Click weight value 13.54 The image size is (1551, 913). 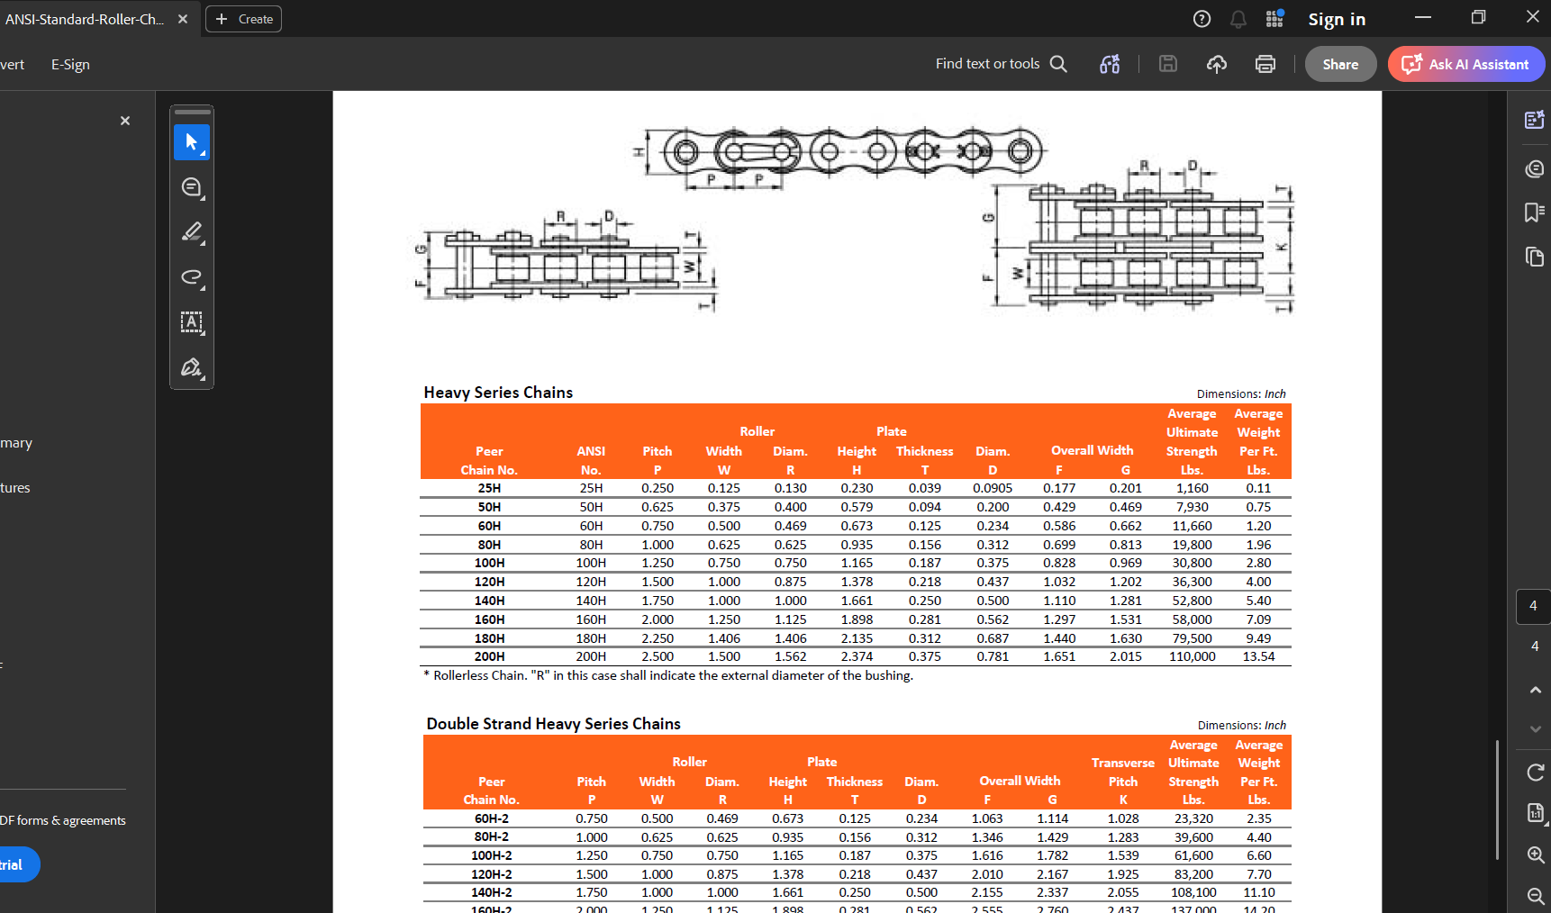(1258, 656)
